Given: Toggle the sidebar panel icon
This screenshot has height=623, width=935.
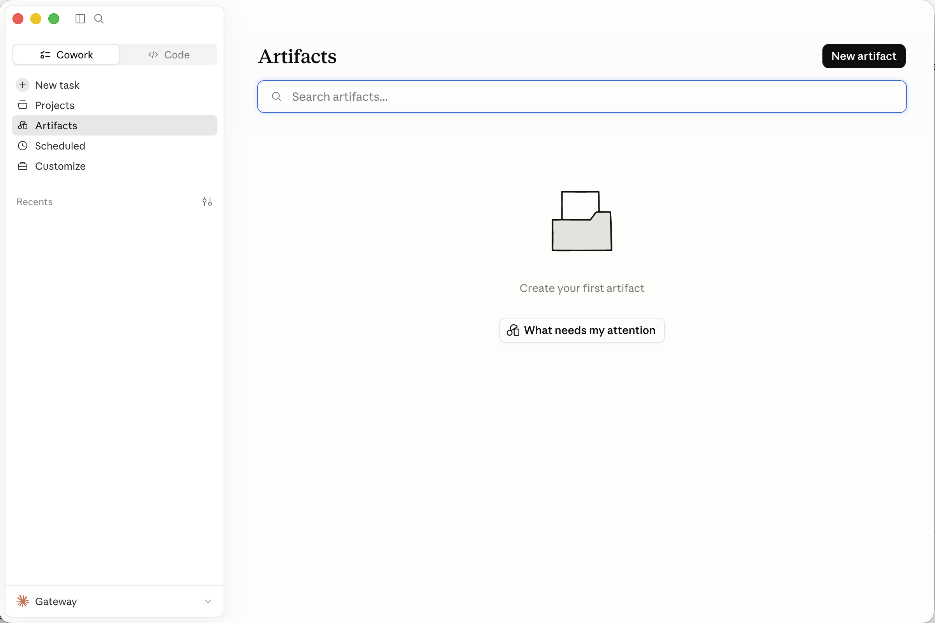Looking at the screenshot, I should coord(80,19).
